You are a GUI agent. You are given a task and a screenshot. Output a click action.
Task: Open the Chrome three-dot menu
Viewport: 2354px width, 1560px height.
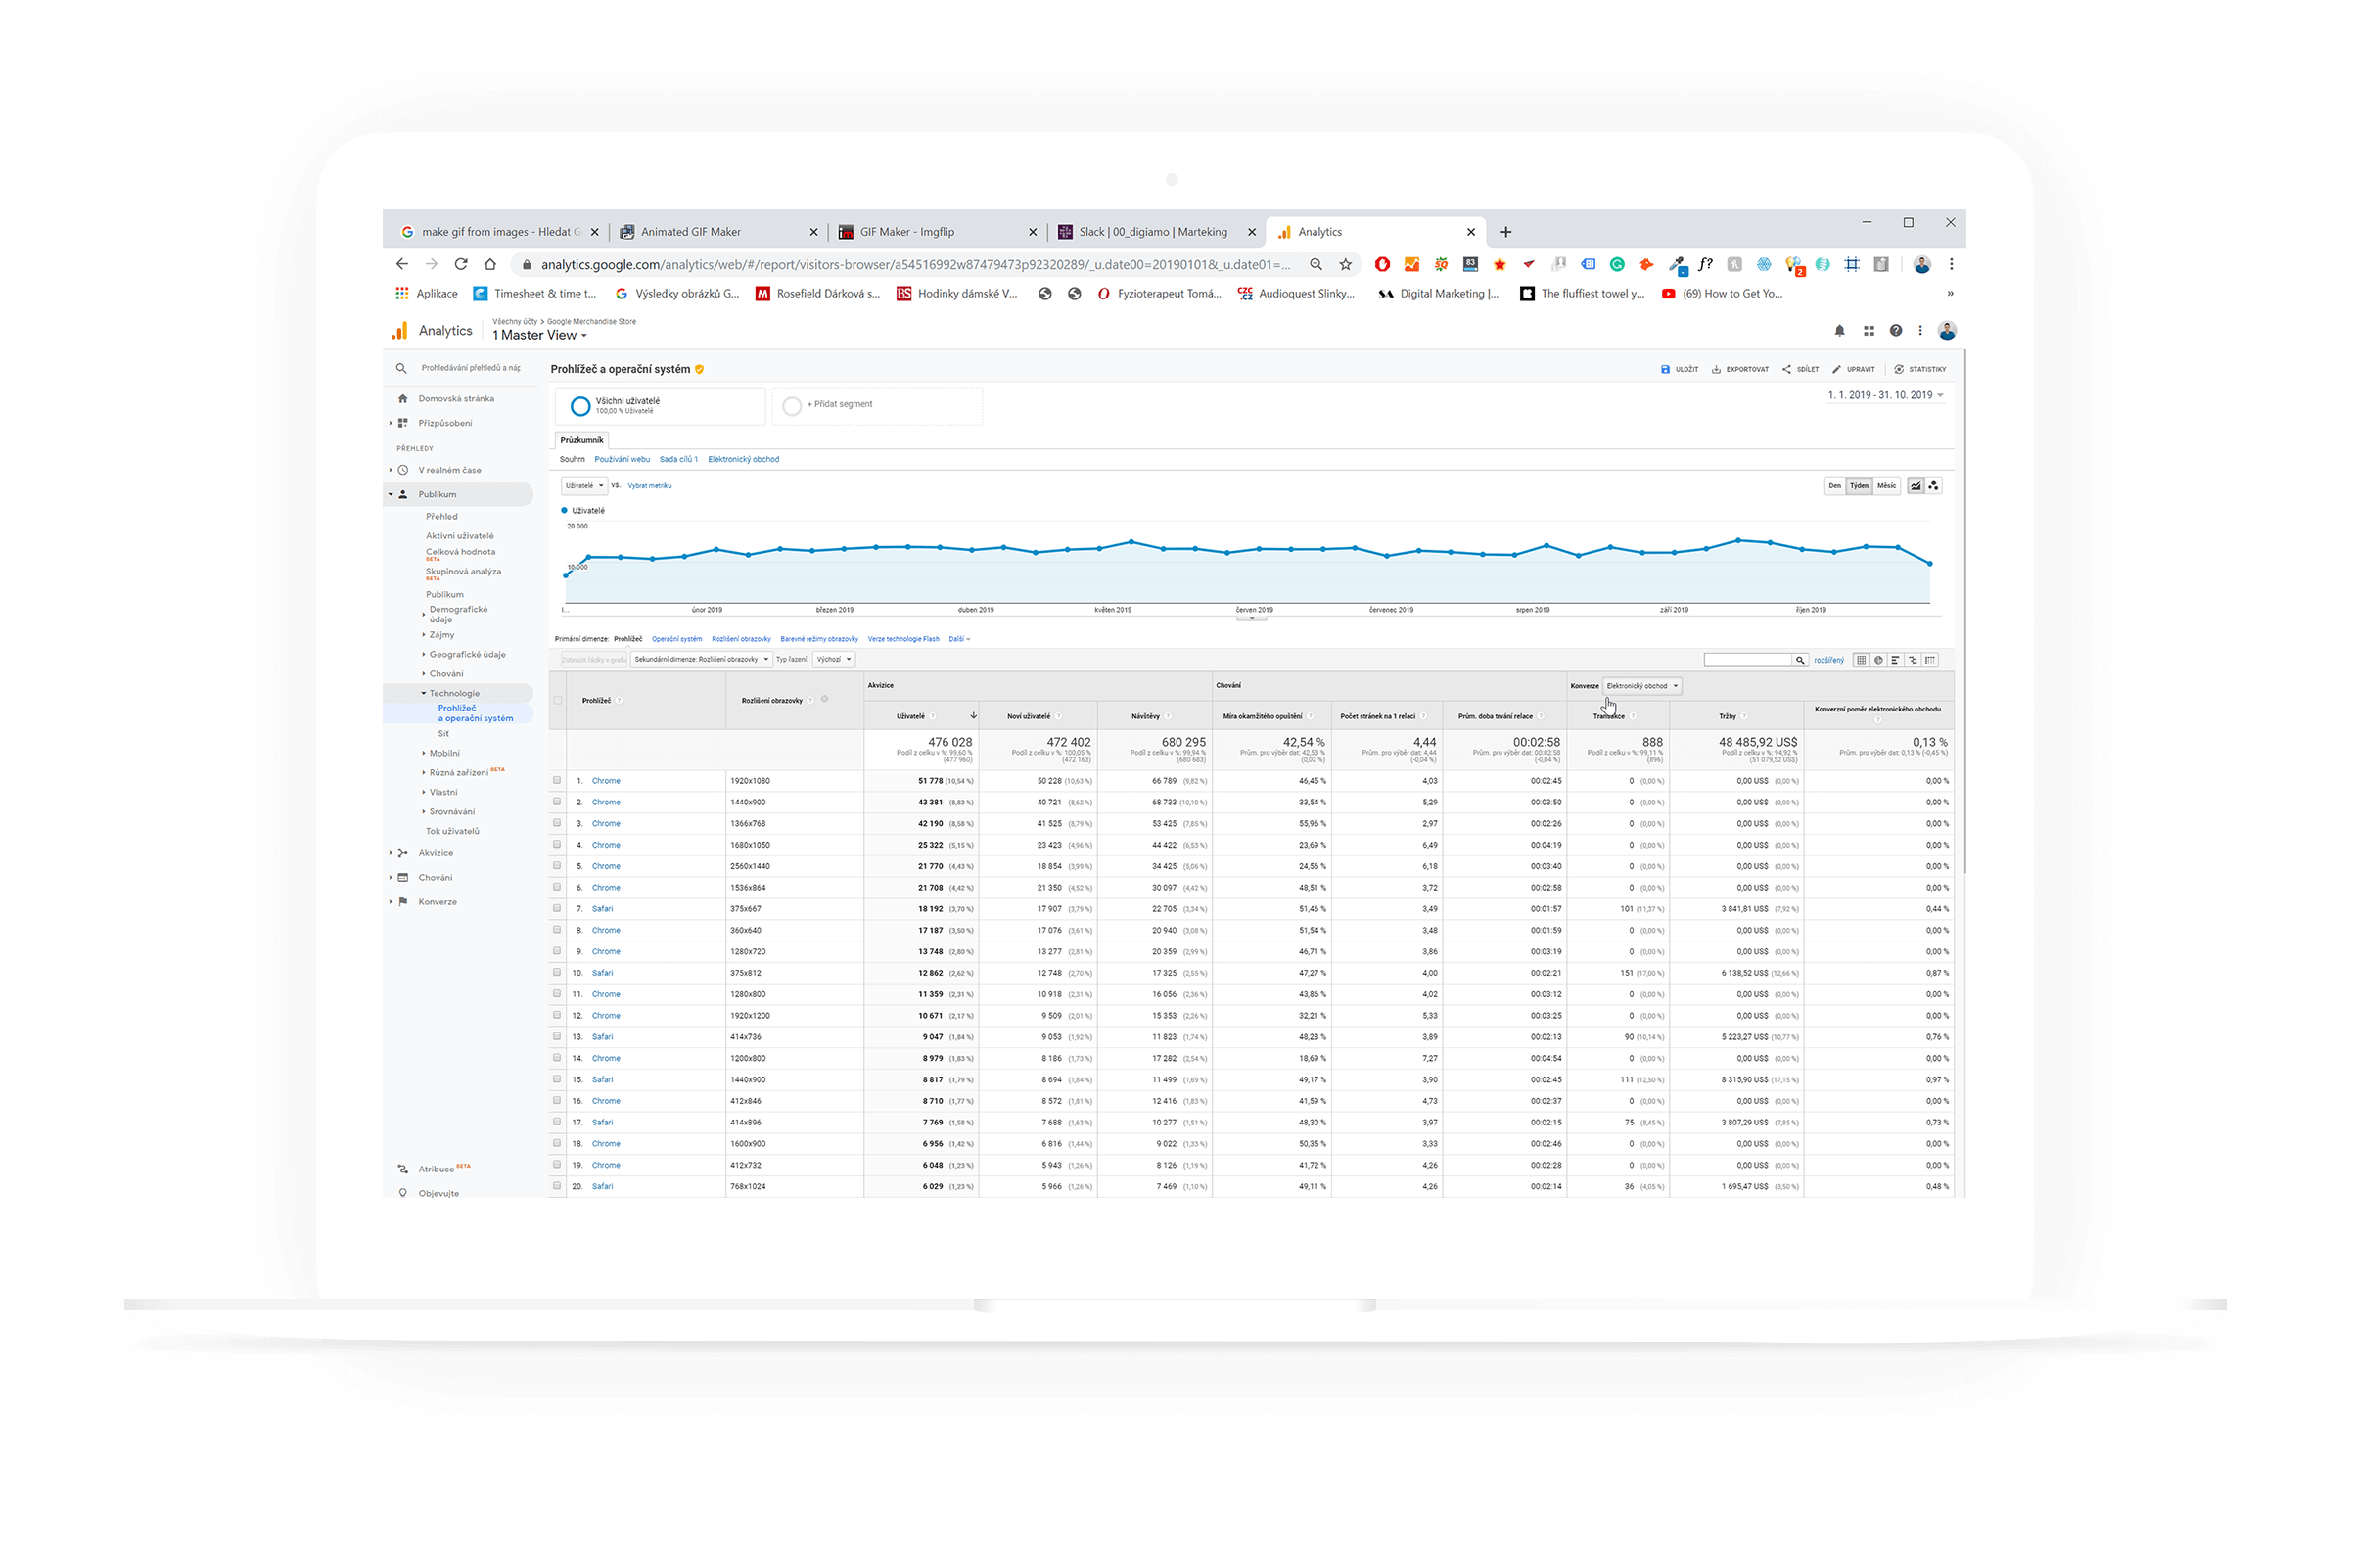click(x=1951, y=264)
